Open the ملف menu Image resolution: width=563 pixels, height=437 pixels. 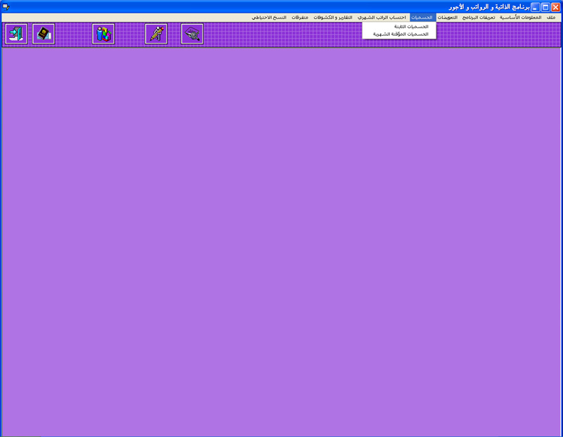tap(551, 17)
